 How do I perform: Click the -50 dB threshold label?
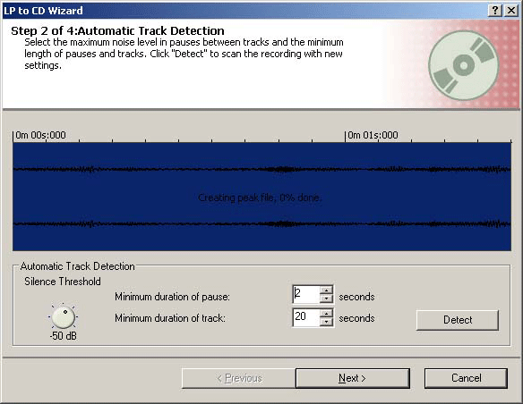tap(63, 336)
